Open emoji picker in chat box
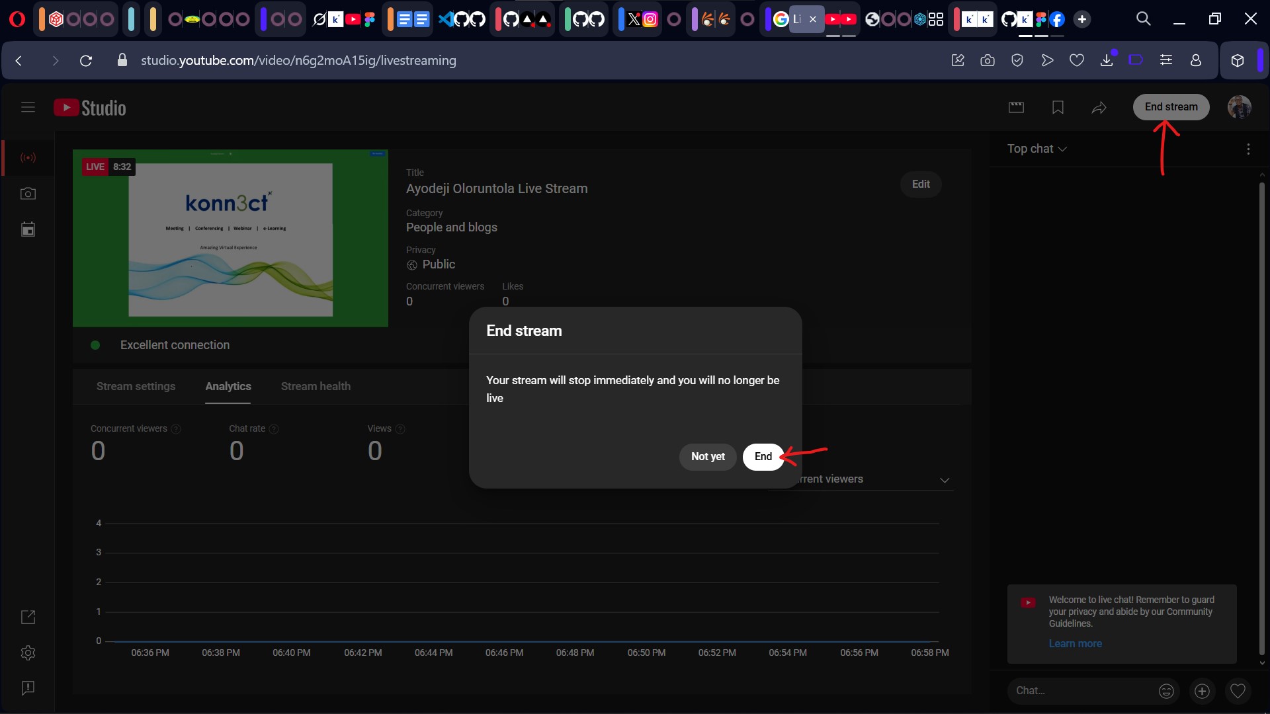Image resolution: width=1270 pixels, height=714 pixels. point(1166,691)
